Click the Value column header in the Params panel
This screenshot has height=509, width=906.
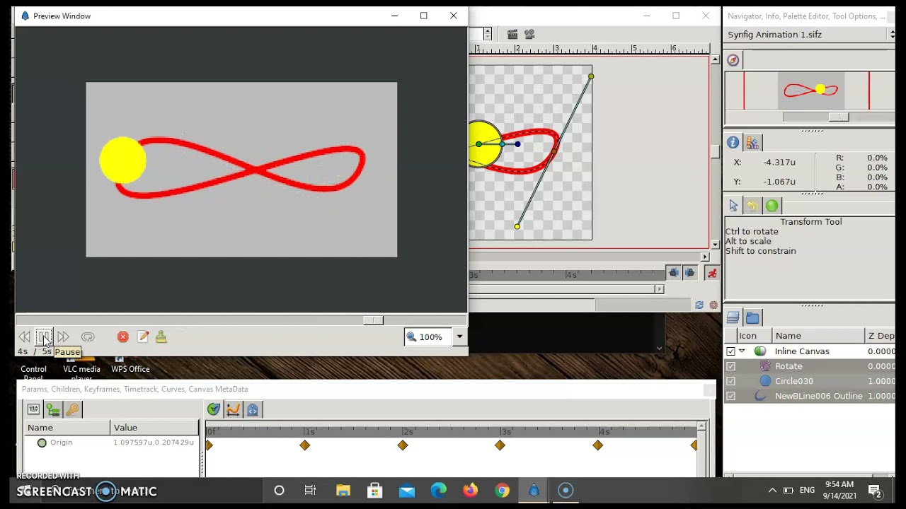click(154, 428)
